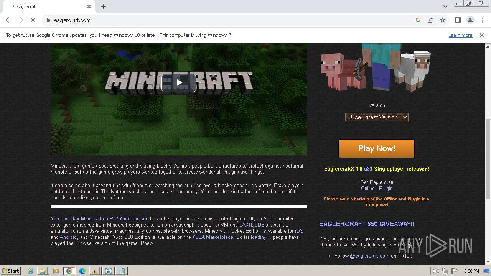Click 'Please save a backup' orange notice
This screenshot has width=491, height=276.
point(376,202)
